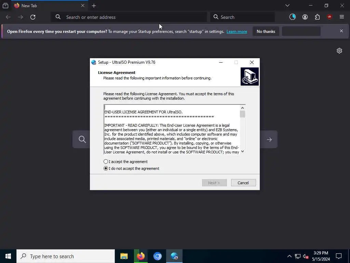
Task: Minimize the UltraISO setup dialog
Action: tap(221, 62)
